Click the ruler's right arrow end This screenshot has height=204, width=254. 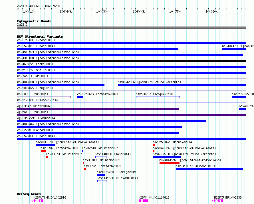coord(245,9)
